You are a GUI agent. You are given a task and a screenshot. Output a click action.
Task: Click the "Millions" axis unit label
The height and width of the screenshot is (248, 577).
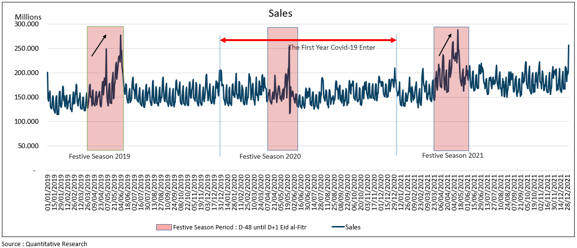click(x=28, y=17)
